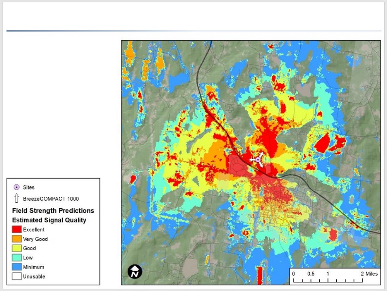Click the 'Field Strength Predictions' heading
The height and width of the screenshot is (291, 387).
(x=53, y=210)
